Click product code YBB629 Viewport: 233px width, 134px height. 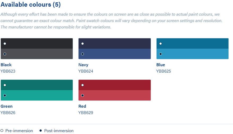click(x=86, y=113)
